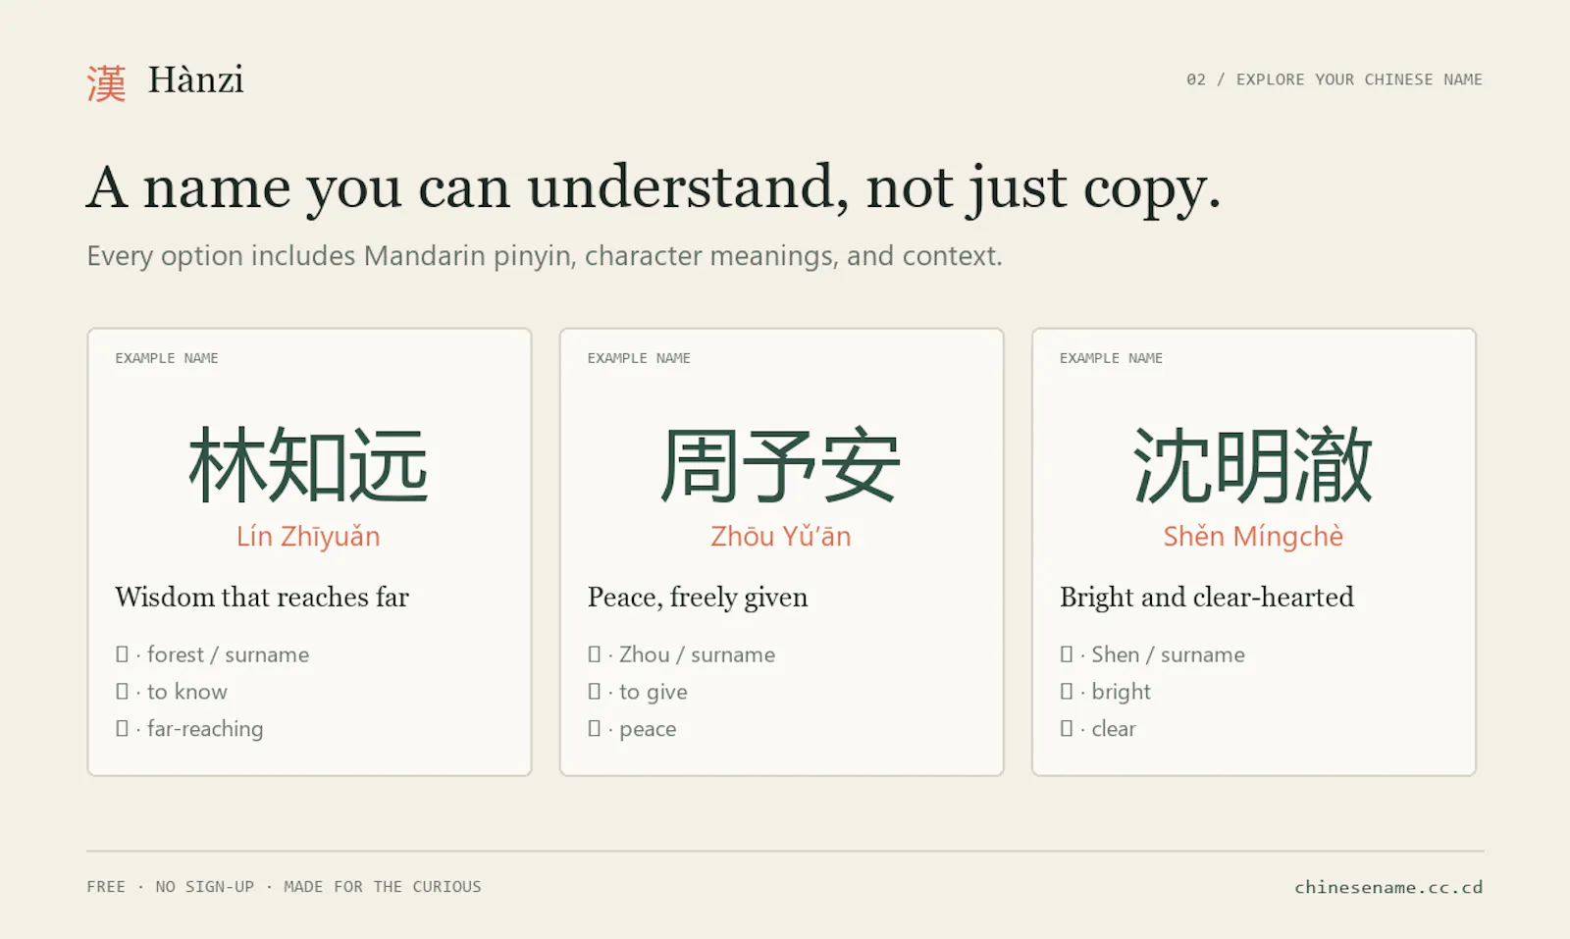
Task: Click 'EXAMPLE NAME' label on Zhōu card
Action: 639,358
